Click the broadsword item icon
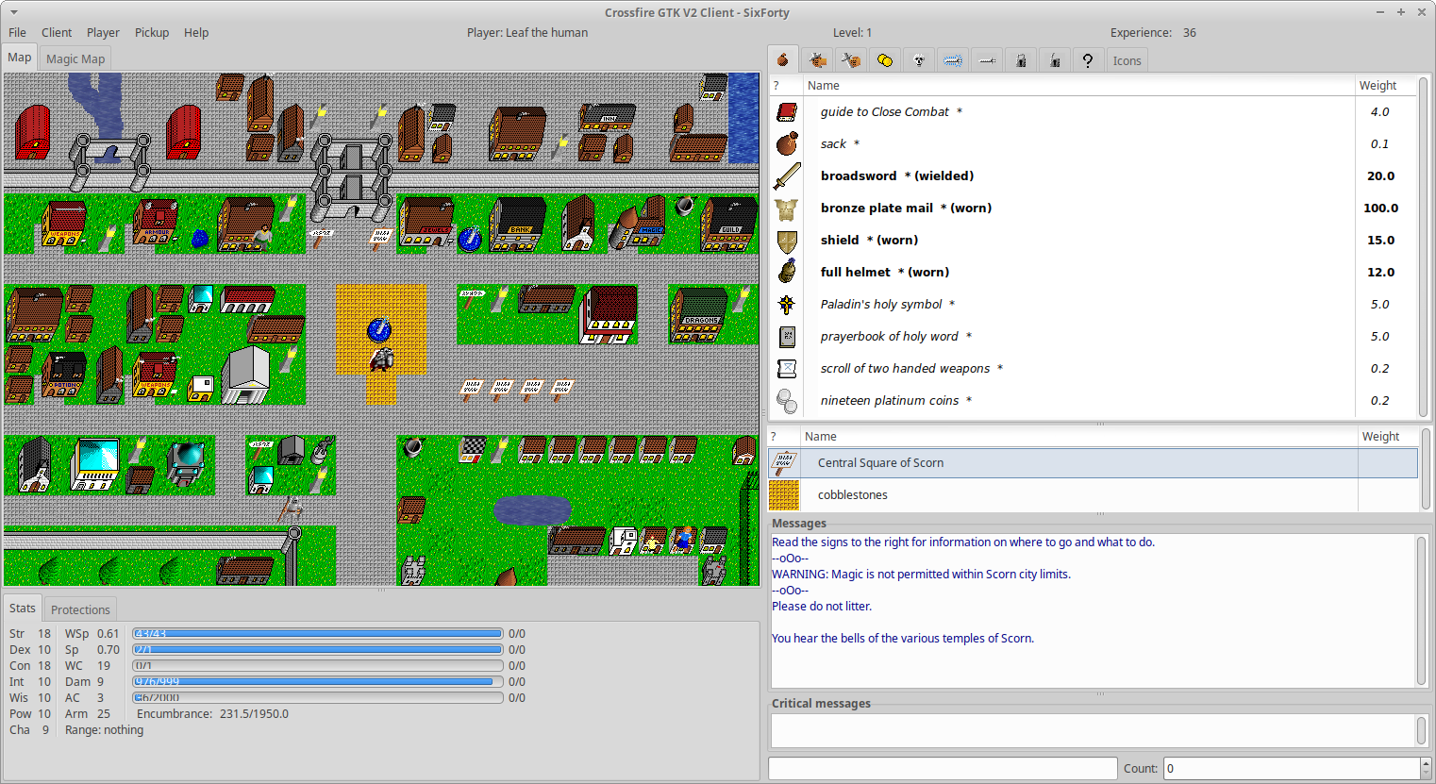 [787, 175]
